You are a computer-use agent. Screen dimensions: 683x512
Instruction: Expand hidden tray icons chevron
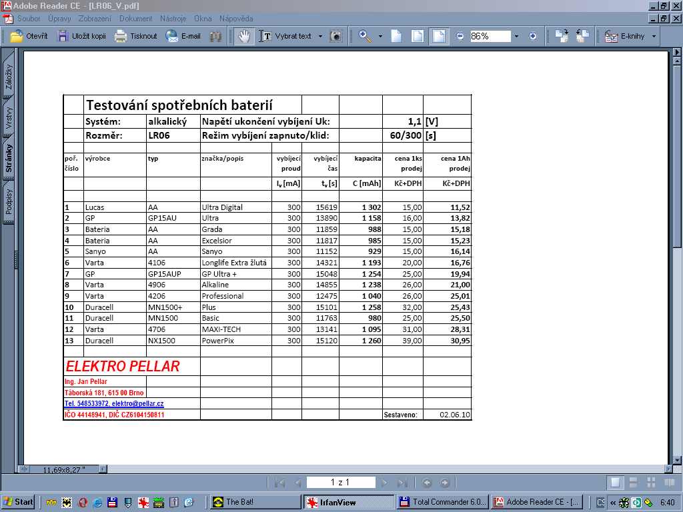click(x=613, y=503)
